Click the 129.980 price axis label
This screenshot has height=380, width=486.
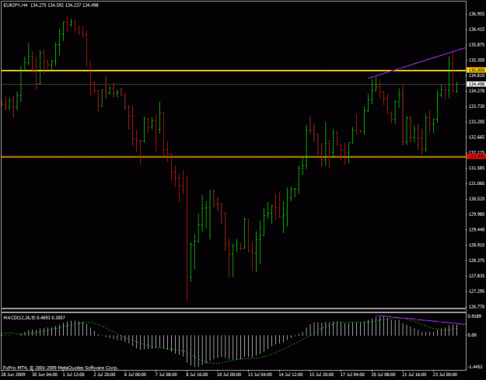pyautogui.click(x=477, y=214)
